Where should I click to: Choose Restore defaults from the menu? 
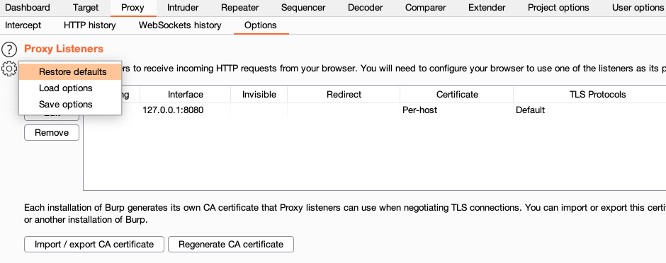(x=70, y=72)
